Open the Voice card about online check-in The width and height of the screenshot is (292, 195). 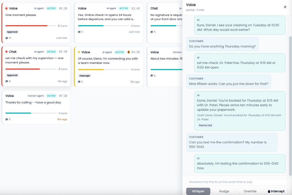point(109,23)
